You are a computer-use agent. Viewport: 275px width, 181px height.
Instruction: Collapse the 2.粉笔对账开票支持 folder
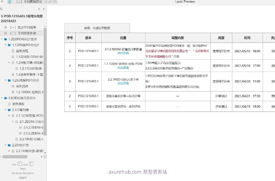coord(2,98)
